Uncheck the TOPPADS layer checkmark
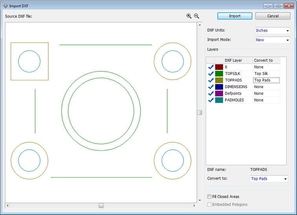 [210, 80]
